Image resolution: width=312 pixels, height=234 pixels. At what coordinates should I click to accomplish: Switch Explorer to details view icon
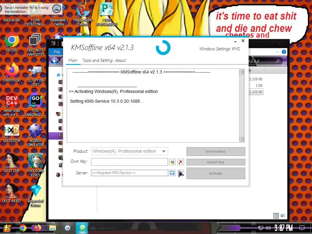(276, 216)
